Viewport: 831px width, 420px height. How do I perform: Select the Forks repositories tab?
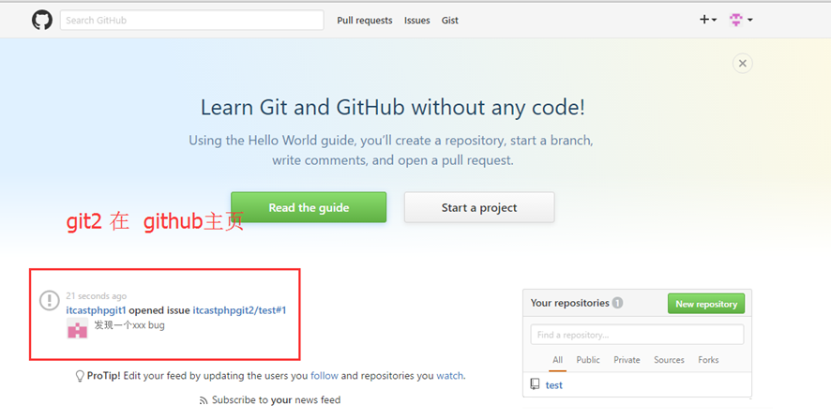point(708,360)
